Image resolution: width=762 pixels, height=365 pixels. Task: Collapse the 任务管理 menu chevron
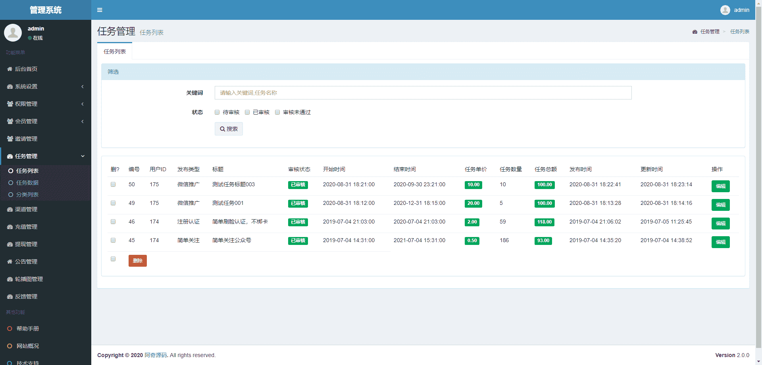point(83,156)
